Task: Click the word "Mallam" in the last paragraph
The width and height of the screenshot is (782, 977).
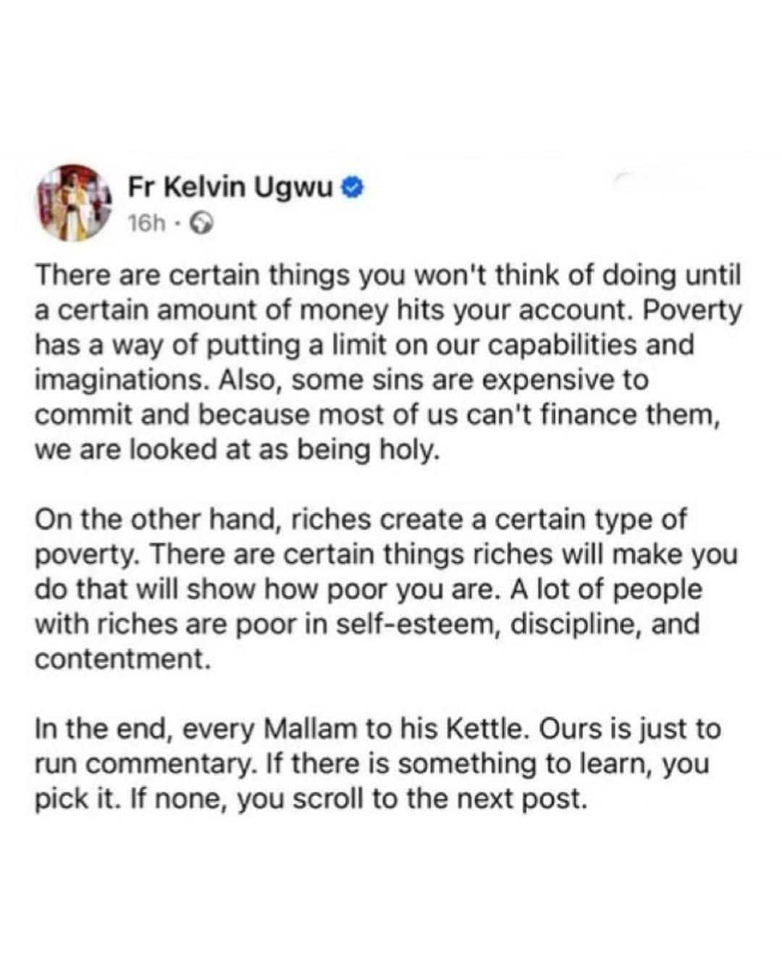Action: (314, 729)
